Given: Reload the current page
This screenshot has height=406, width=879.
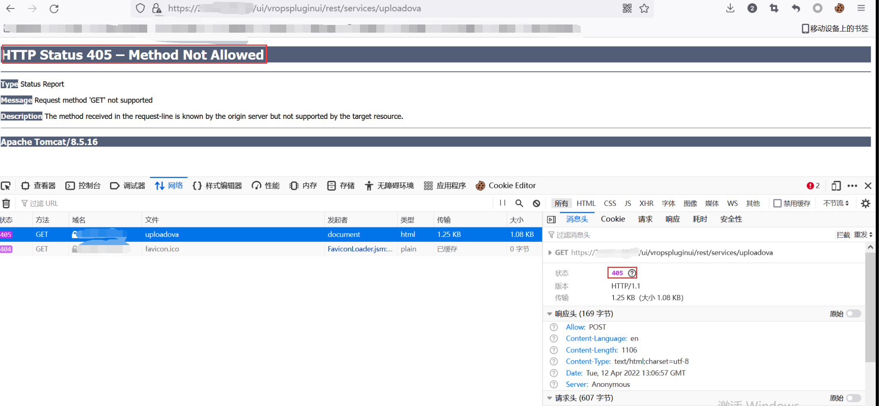Looking at the screenshot, I should (x=54, y=8).
